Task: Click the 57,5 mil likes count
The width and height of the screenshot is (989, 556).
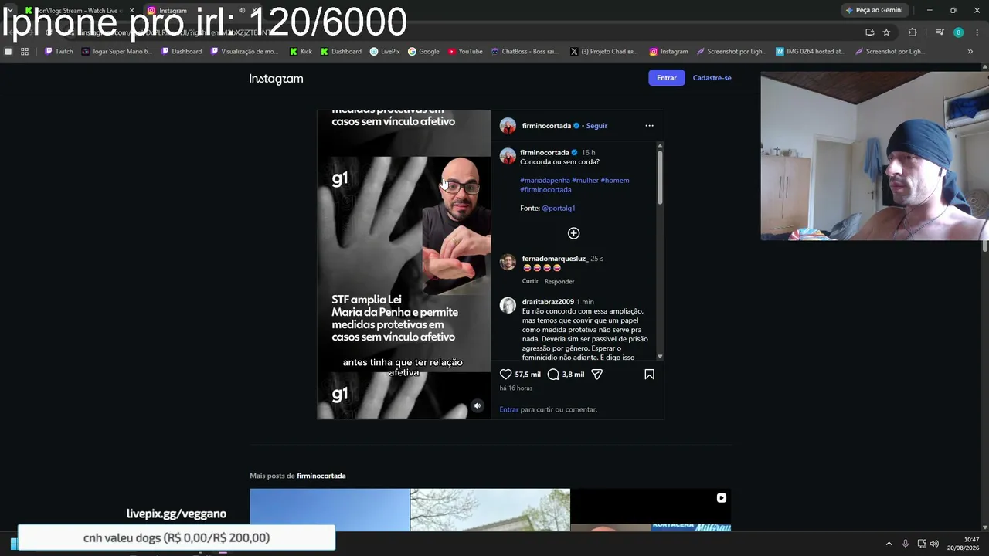Action: (x=528, y=375)
